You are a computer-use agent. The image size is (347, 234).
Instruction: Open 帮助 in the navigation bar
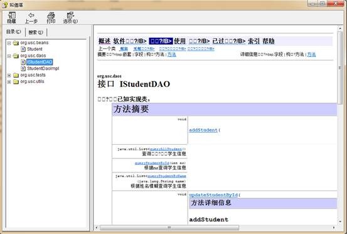269,42
